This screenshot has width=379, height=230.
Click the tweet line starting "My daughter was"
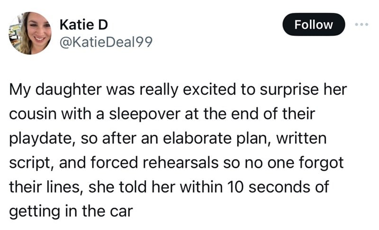click(178, 90)
